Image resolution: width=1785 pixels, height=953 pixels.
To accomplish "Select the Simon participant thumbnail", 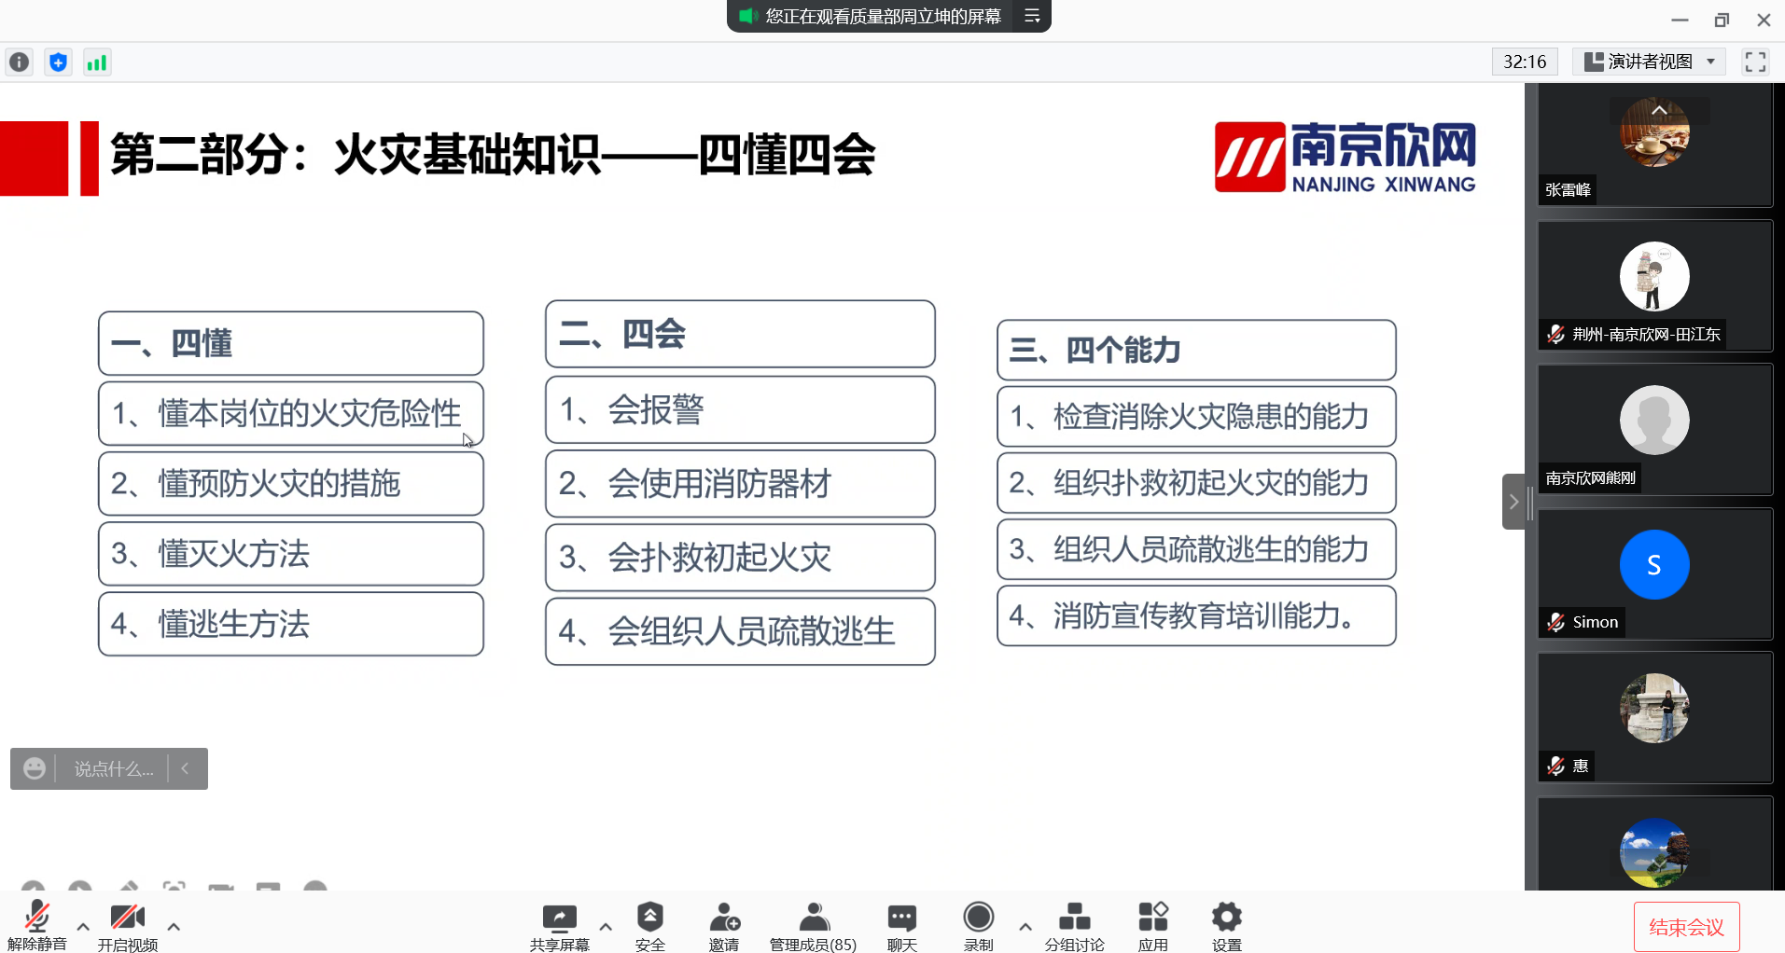I will (1653, 573).
